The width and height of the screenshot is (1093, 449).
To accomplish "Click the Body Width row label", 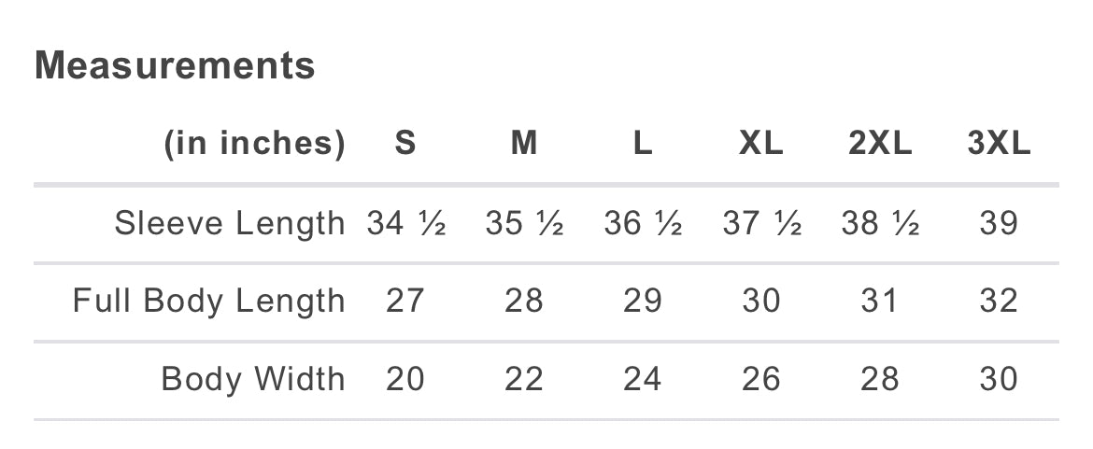I will click(x=253, y=379).
